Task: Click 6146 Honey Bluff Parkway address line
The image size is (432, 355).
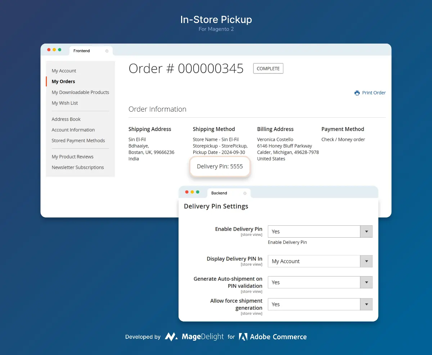Action: 284,146
